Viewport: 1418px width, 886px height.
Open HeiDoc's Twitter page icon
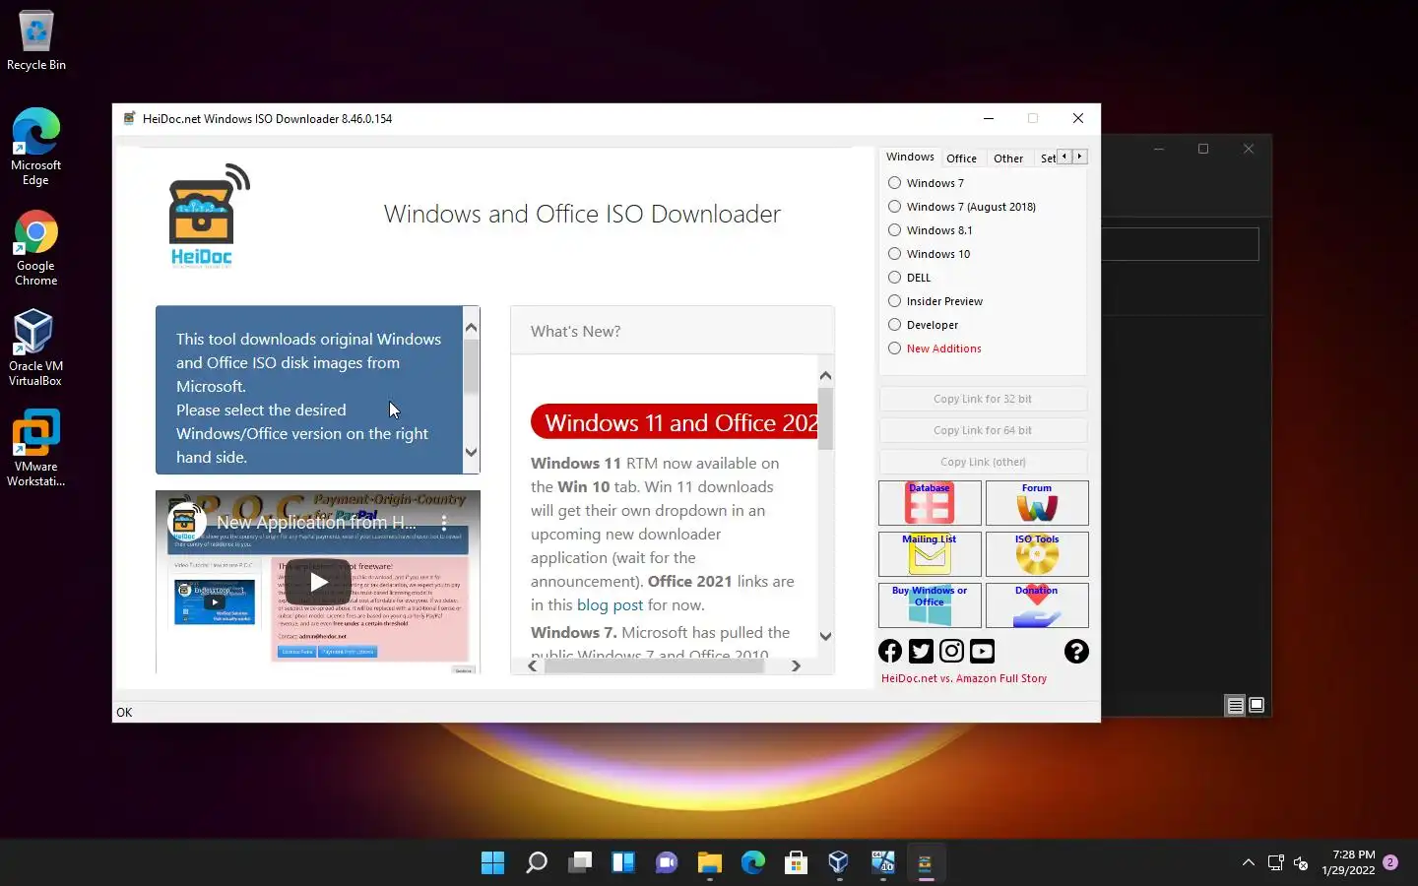coord(921,651)
